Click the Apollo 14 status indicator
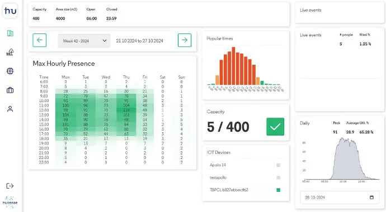Screen dimensions: 386x212 coord(278,165)
